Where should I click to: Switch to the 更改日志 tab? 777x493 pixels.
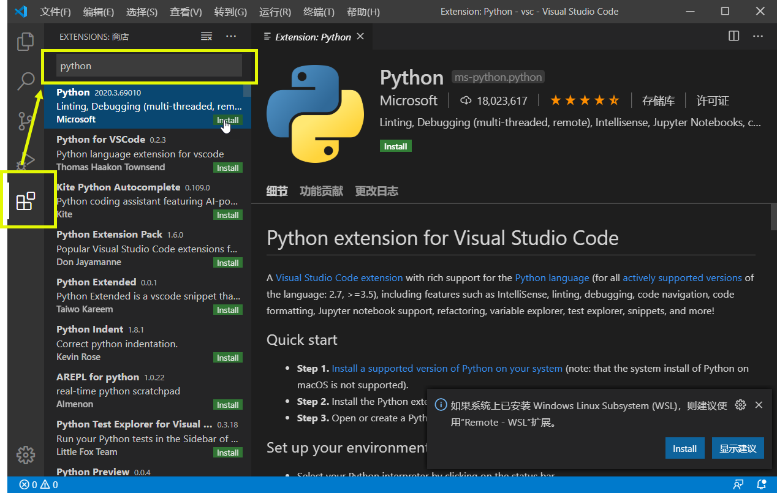(376, 191)
